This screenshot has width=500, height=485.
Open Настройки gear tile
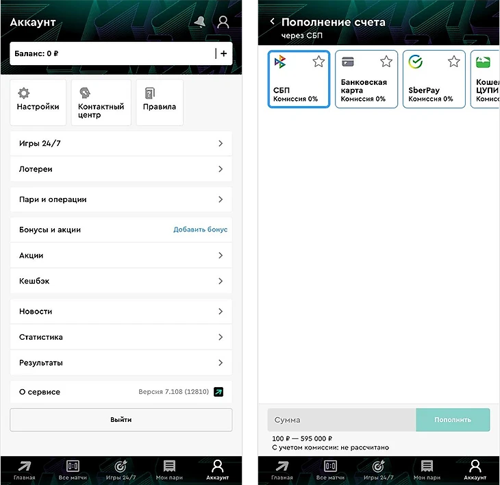[38, 102]
